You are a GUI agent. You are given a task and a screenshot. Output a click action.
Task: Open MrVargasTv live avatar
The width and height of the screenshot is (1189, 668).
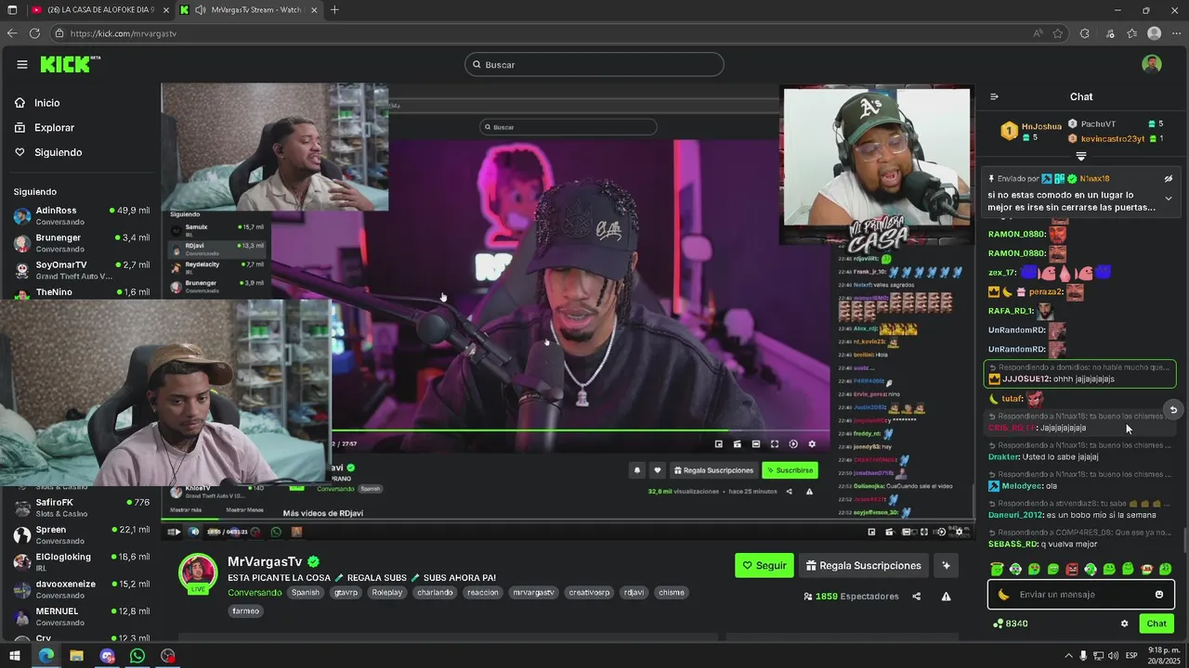[x=198, y=573]
